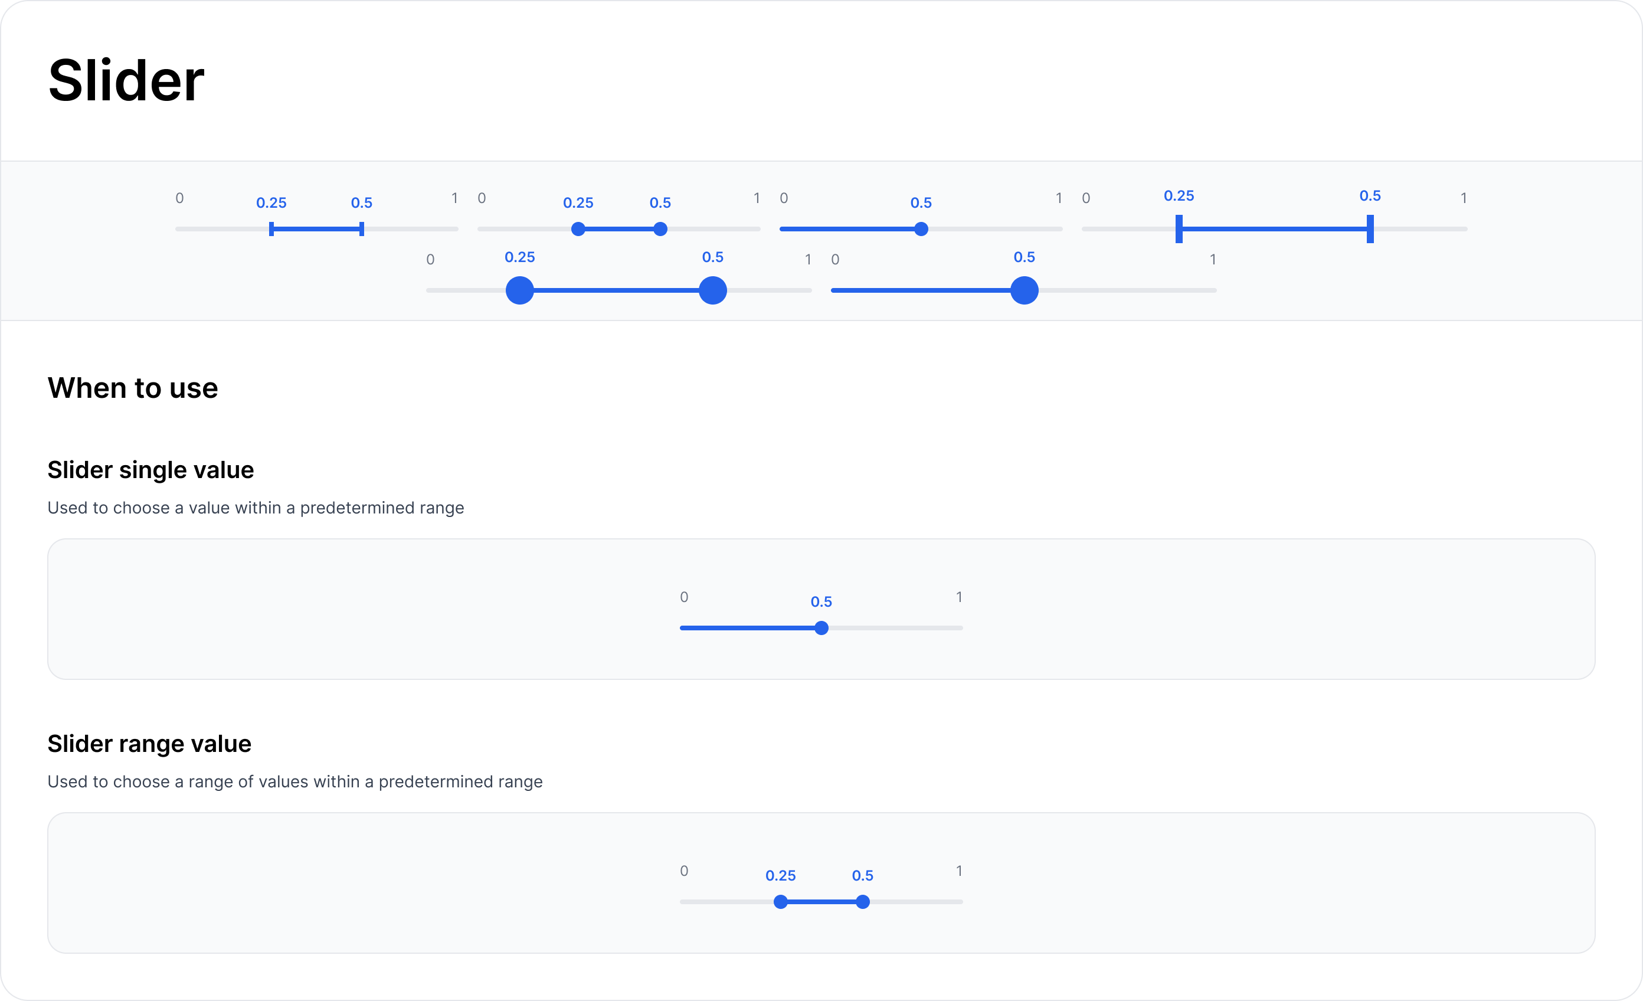Click the 0.25 label above the range demo slider
The image size is (1643, 1001).
tap(781, 875)
